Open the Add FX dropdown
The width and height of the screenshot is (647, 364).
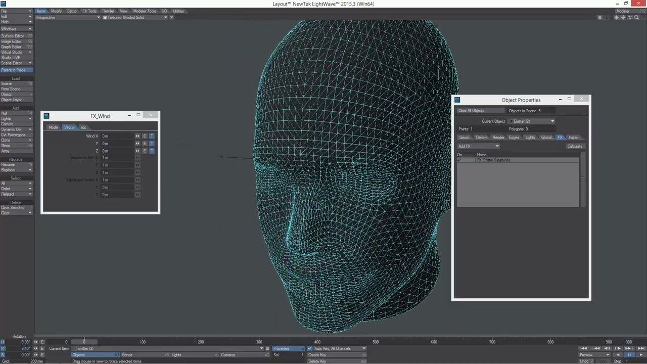[x=478, y=146]
